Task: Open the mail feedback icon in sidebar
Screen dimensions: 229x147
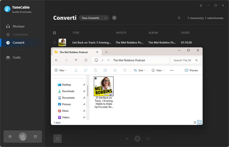Action: (35, 137)
